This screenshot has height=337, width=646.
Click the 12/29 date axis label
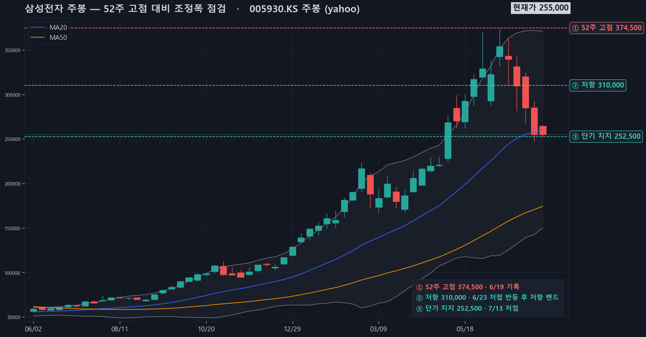click(292, 328)
